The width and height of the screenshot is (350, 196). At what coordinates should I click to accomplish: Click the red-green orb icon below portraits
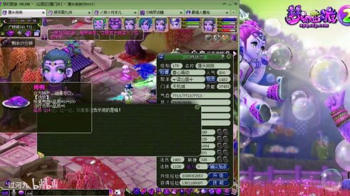coord(225,38)
